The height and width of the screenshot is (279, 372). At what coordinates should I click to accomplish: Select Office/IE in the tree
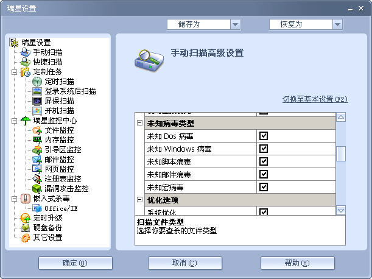click(x=61, y=208)
